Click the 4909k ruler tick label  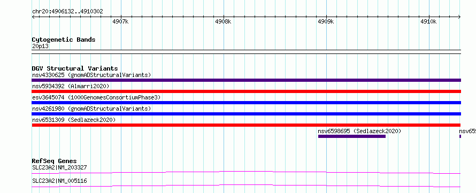pos(326,21)
